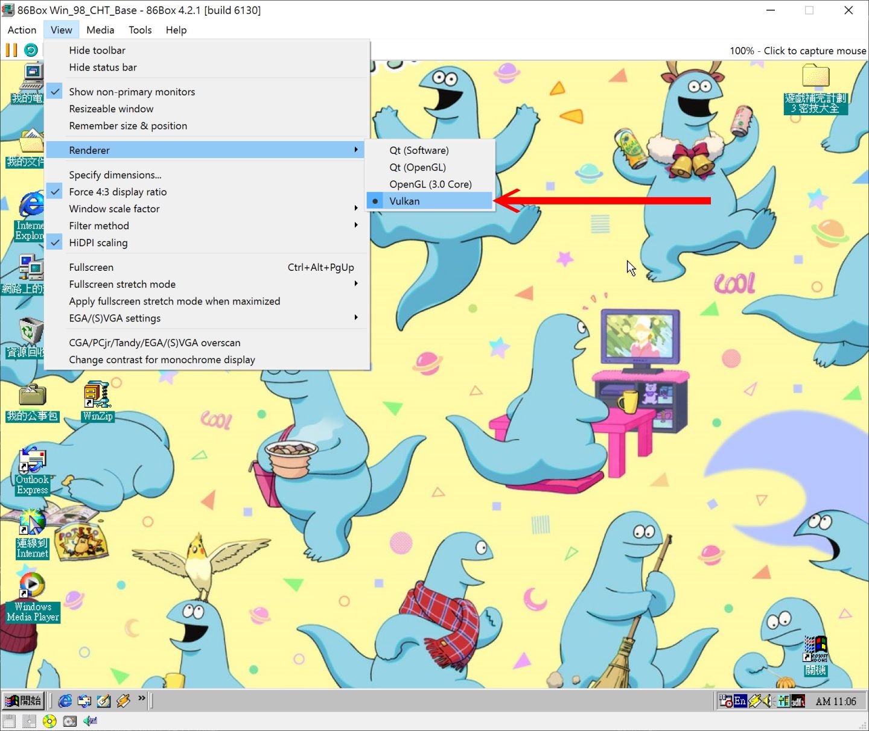Expand Fullscreen stretch mode submenu

[206, 284]
